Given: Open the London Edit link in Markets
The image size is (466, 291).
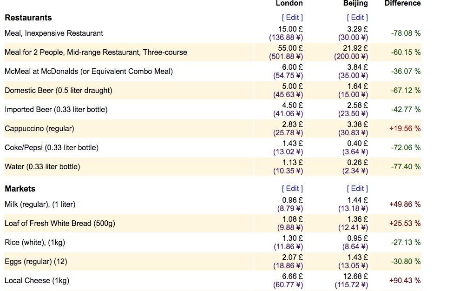Looking at the screenshot, I should [292, 188].
